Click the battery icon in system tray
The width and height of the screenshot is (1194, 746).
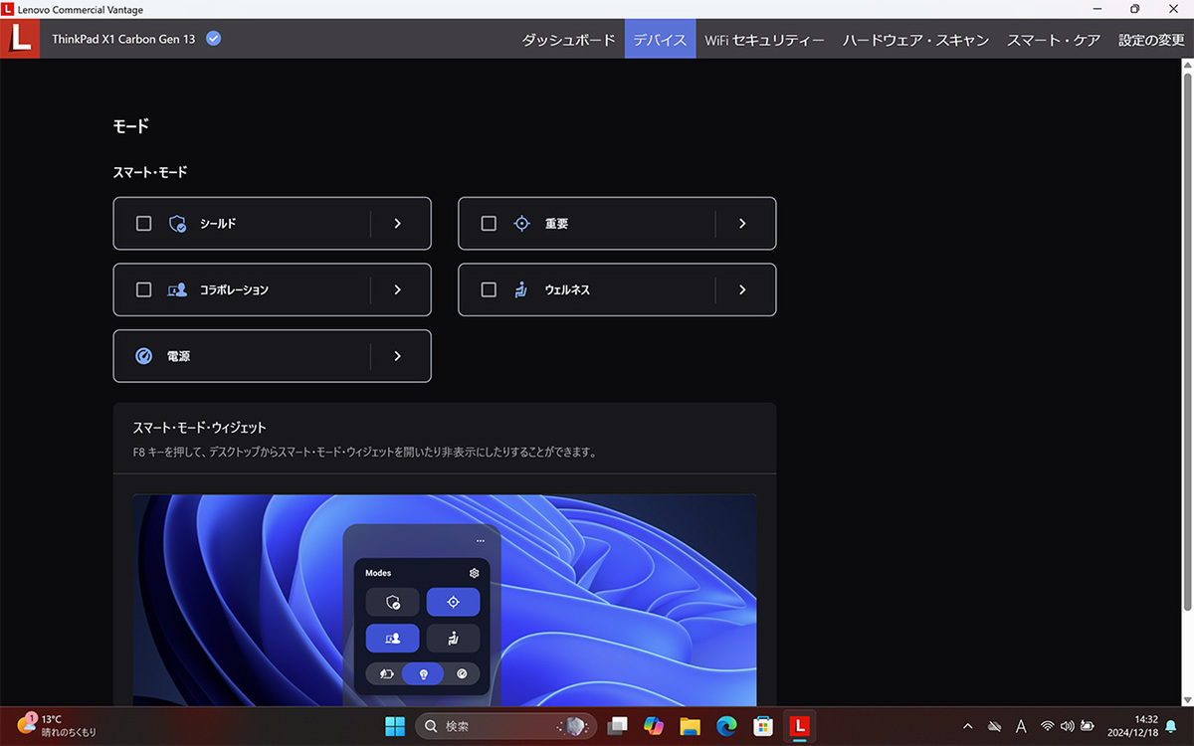coord(1088,726)
